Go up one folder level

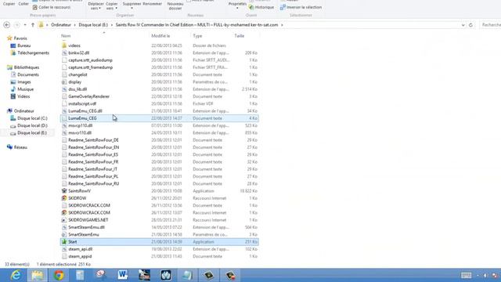[33, 24]
